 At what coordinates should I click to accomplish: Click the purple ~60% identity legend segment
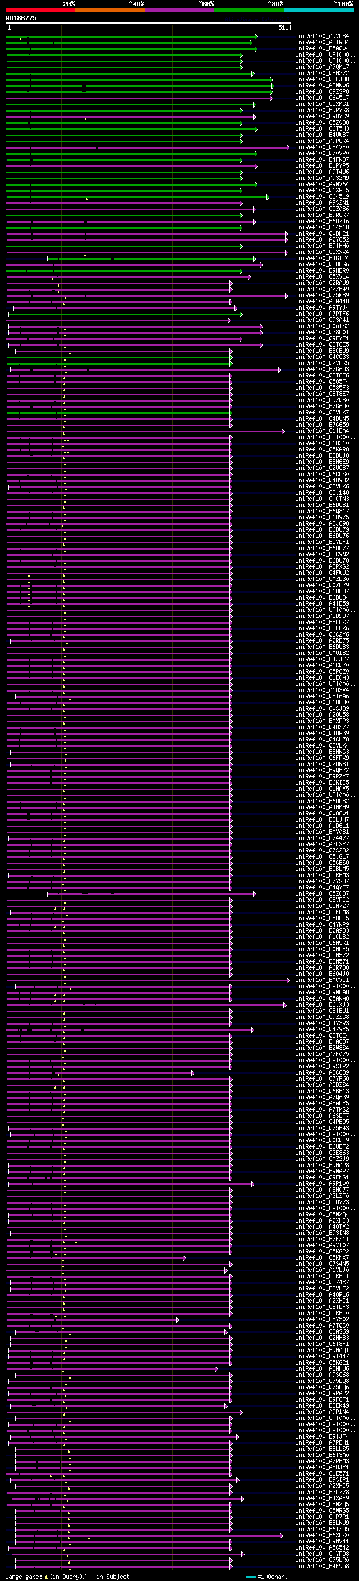point(180,10)
